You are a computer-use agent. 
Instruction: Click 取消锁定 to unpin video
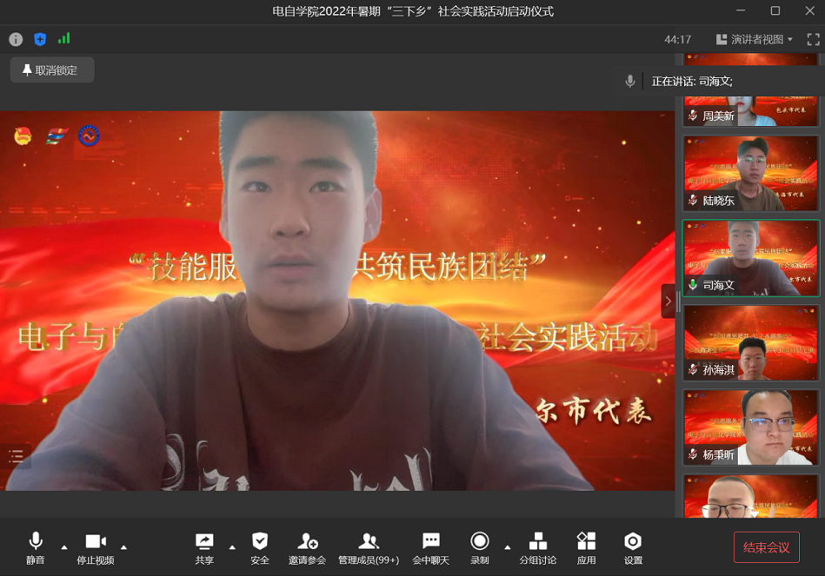click(51, 70)
